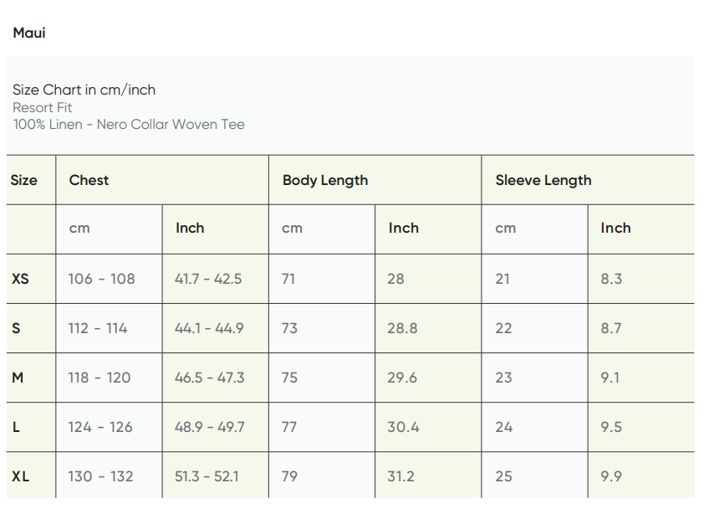This screenshot has width=709, height=519.
Task: Click the XS size row label
Action: pos(21,279)
